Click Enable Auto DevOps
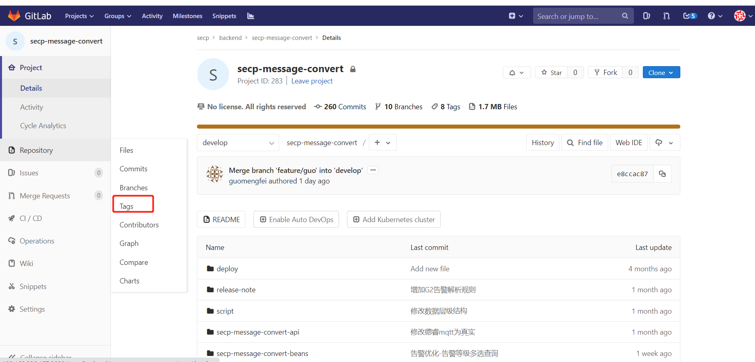 point(296,219)
